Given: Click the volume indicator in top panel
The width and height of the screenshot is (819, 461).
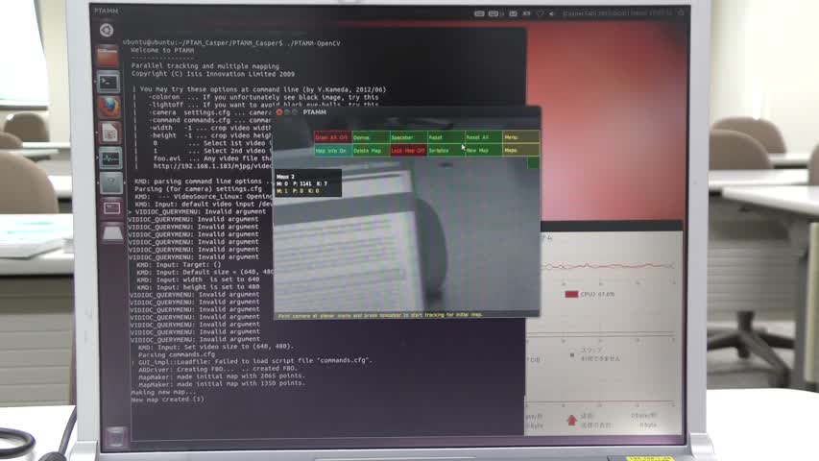Looking at the screenshot, I should [551, 13].
